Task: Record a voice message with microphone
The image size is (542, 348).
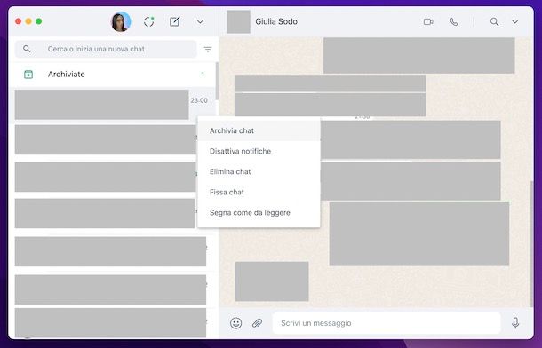Action: tap(515, 323)
